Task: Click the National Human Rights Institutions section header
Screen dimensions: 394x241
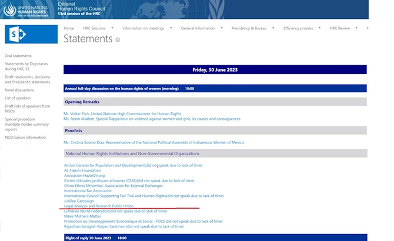Action: click(216, 153)
